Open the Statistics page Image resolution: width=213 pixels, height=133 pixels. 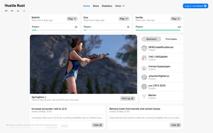pos(107,6)
